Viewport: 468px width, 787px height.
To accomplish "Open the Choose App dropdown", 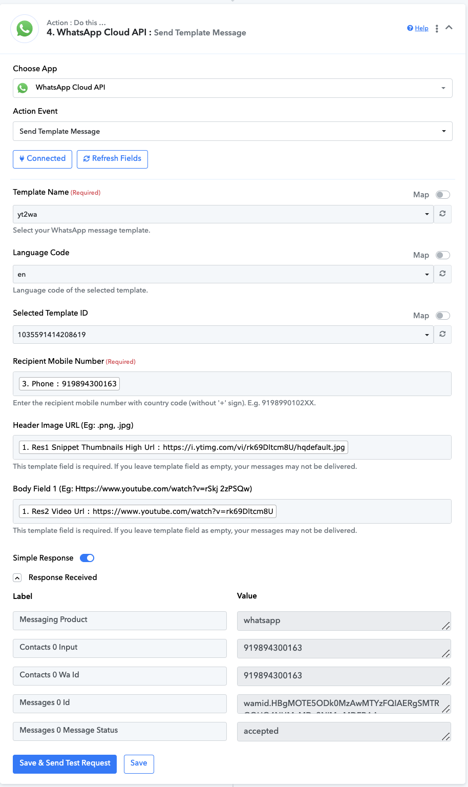I will pyautogui.click(x=232, y=88).
